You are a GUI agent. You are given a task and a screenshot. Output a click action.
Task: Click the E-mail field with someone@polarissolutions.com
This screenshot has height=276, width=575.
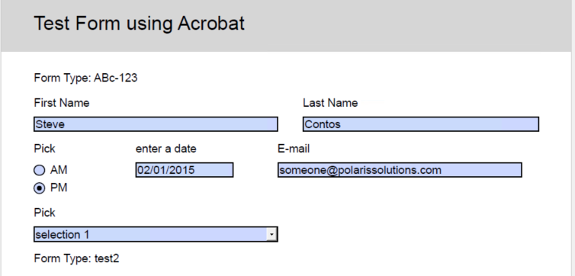pos(400,170)
